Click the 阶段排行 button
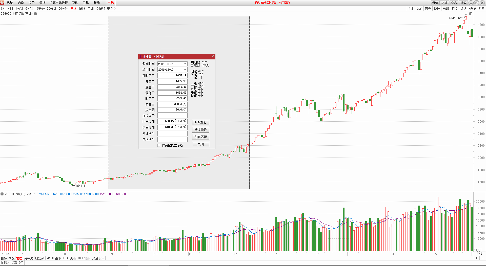 click(200, 122)
